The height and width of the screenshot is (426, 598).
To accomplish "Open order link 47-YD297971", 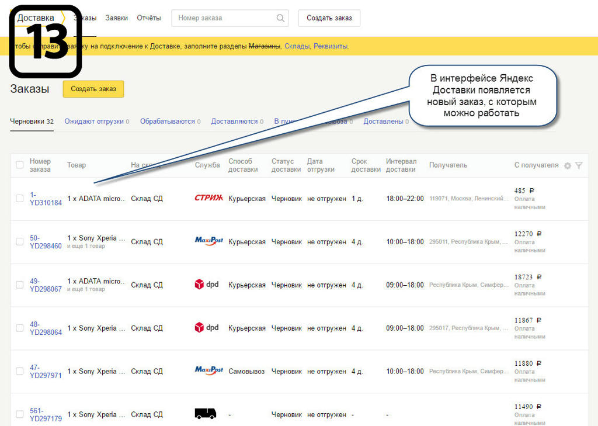I will pos(46,371).
